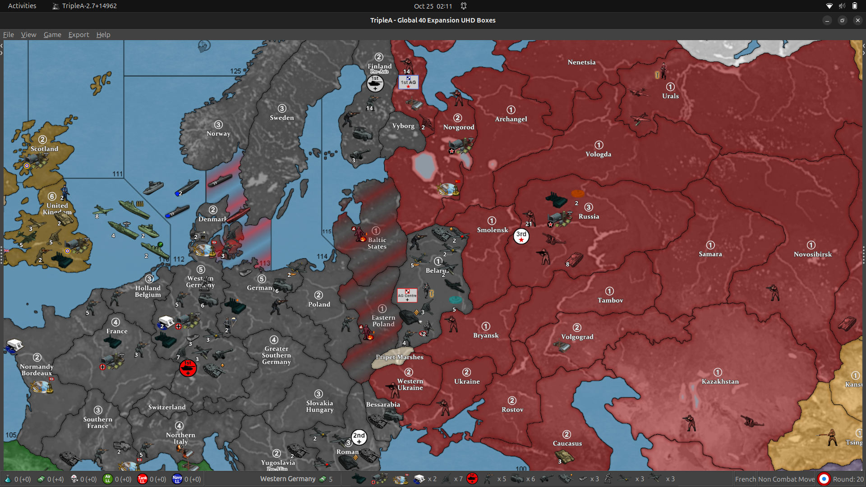The image size is (866, 487).
Task: Select the AG Centre marker in Eastern Poland
Action: click(407, 295)
